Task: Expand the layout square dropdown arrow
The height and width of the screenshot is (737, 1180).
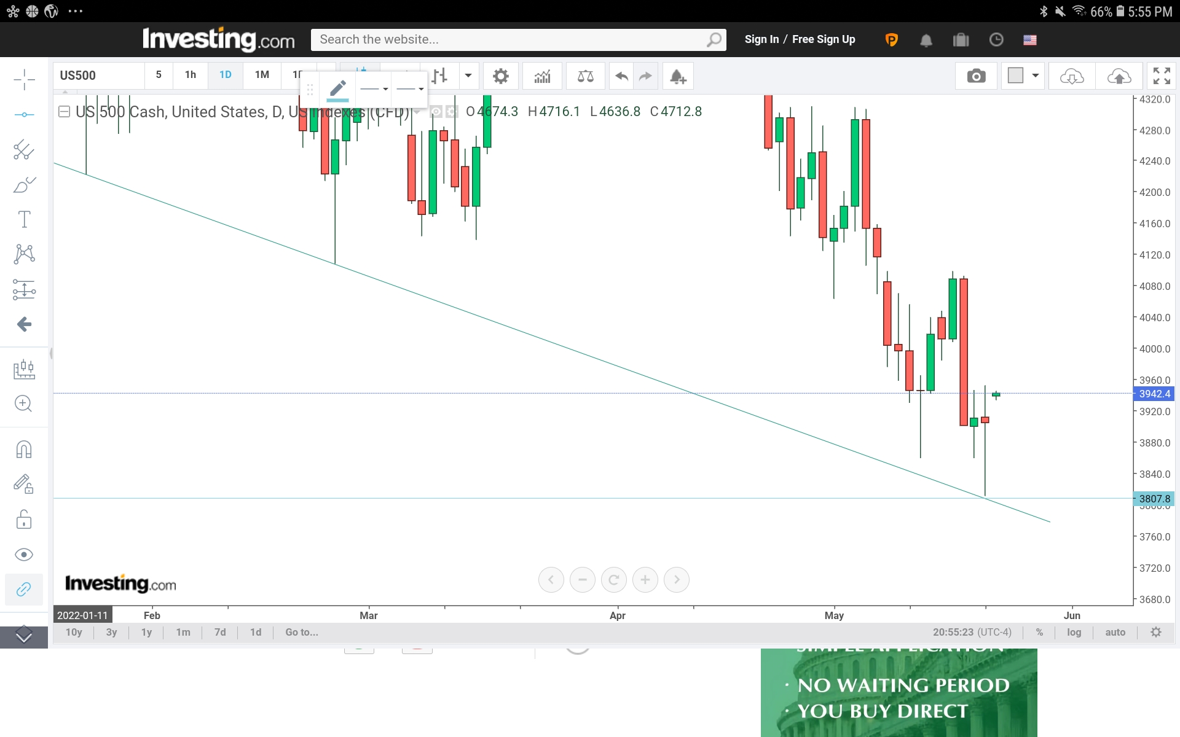Action: coord(1035,76)
